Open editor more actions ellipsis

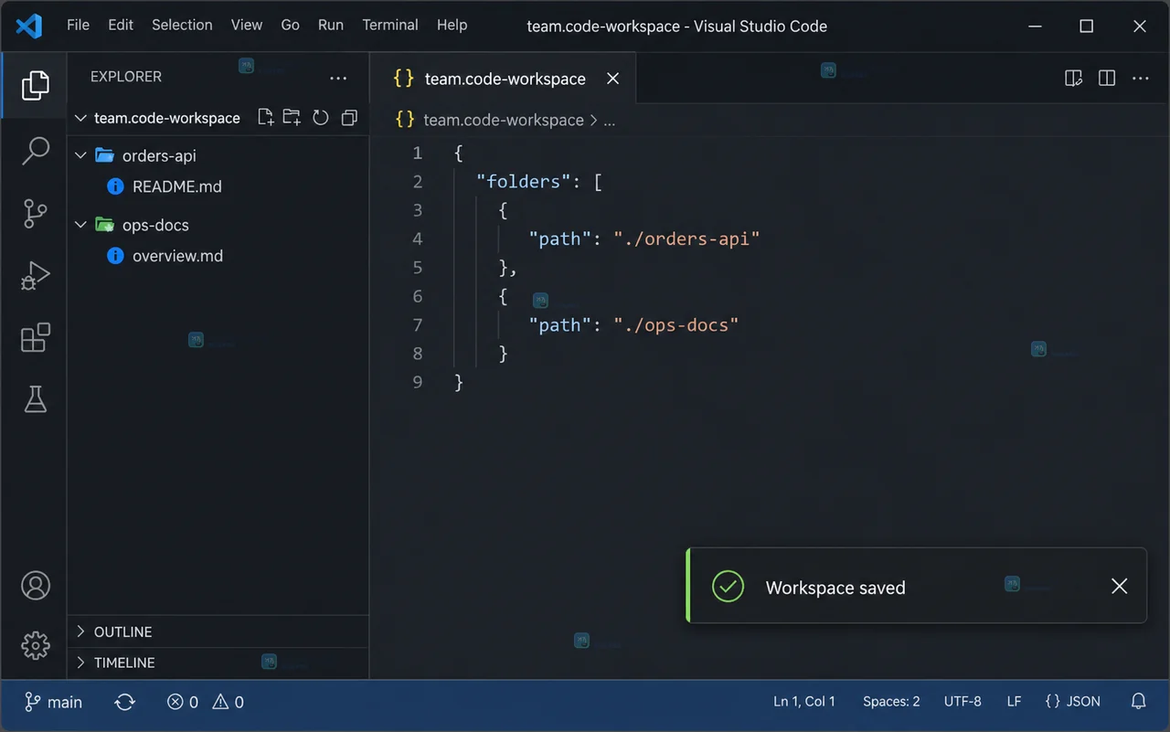tap(1140, 79)
